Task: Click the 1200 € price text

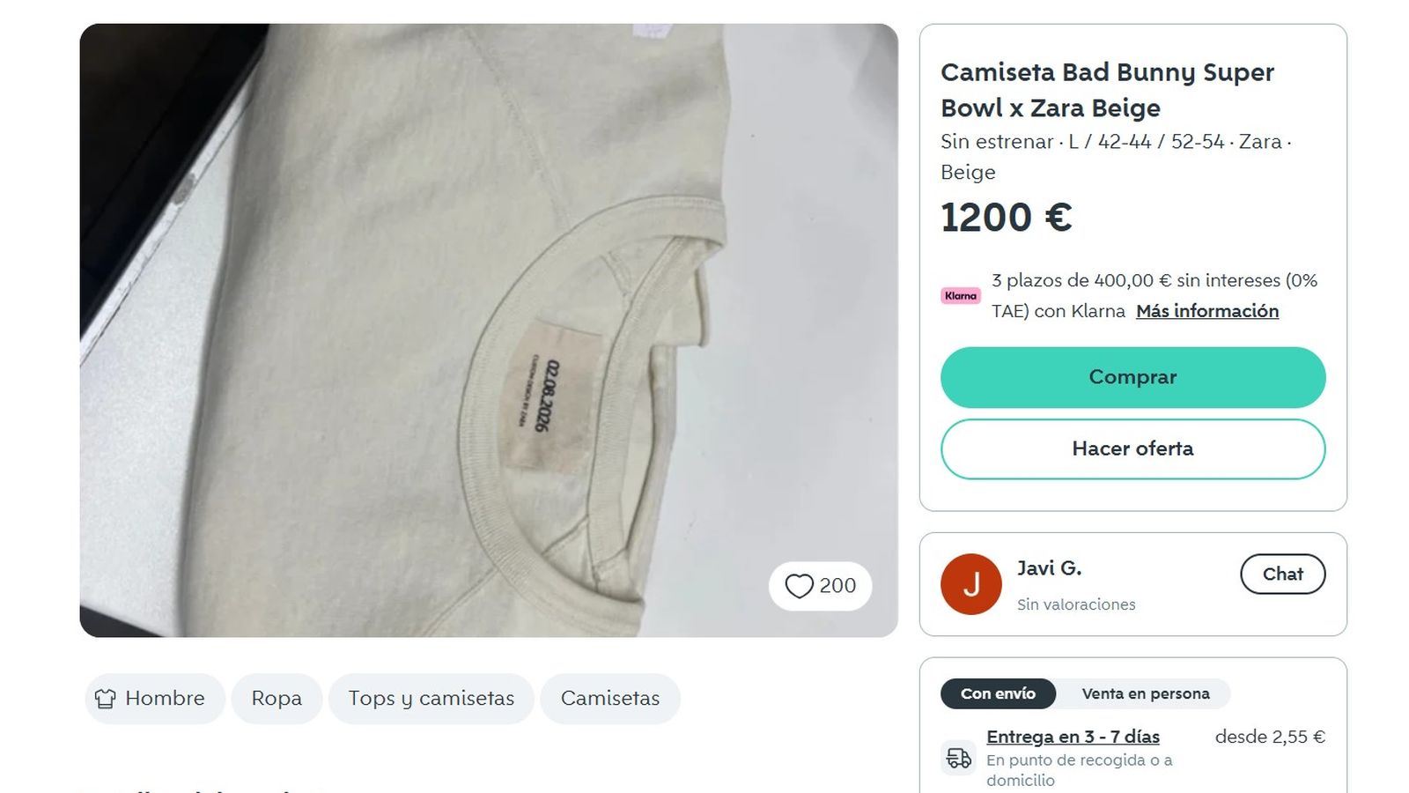Action: pos(1006,217)
